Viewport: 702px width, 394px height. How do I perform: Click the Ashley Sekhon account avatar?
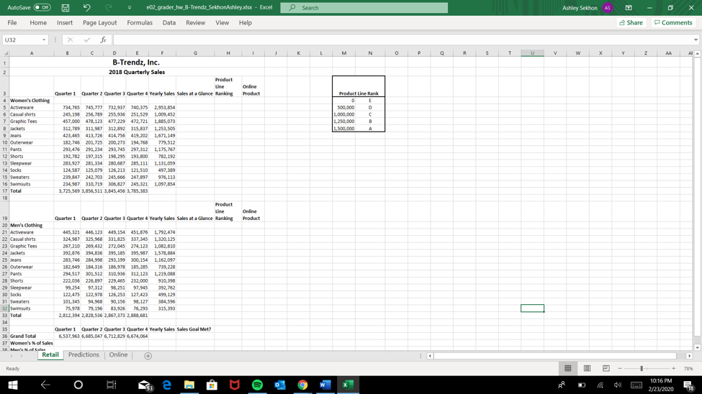607,8
